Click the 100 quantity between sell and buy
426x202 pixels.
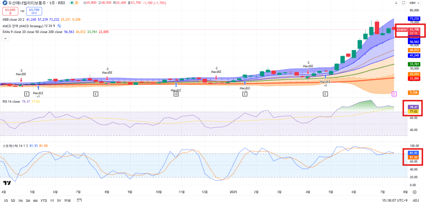22,11
